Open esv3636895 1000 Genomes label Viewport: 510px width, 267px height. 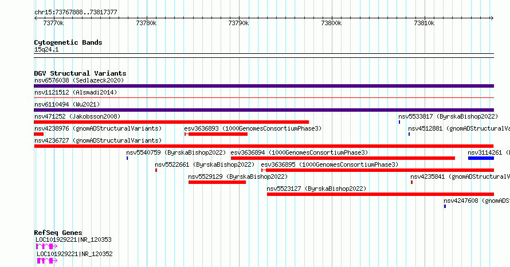pos(329,164)
